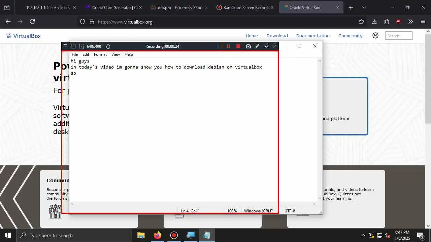Viewport: 431px width, 242px height.
Task: Open Firefox View icon at tab bar start
Action: tap(7, 7)
